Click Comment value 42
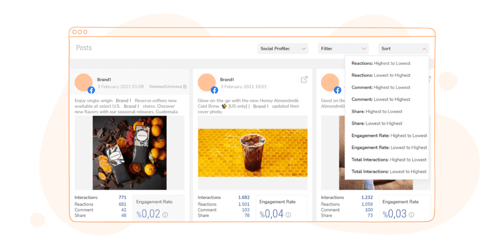 [x=124, y=210]
